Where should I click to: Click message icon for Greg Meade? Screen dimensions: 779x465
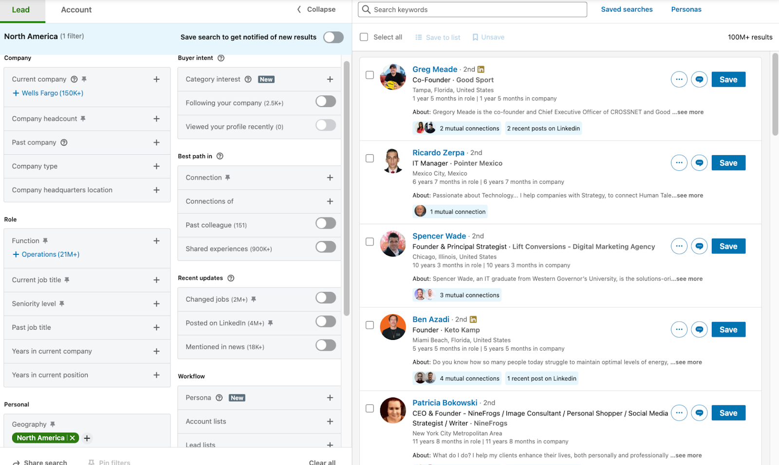click(x=699, y=79)
